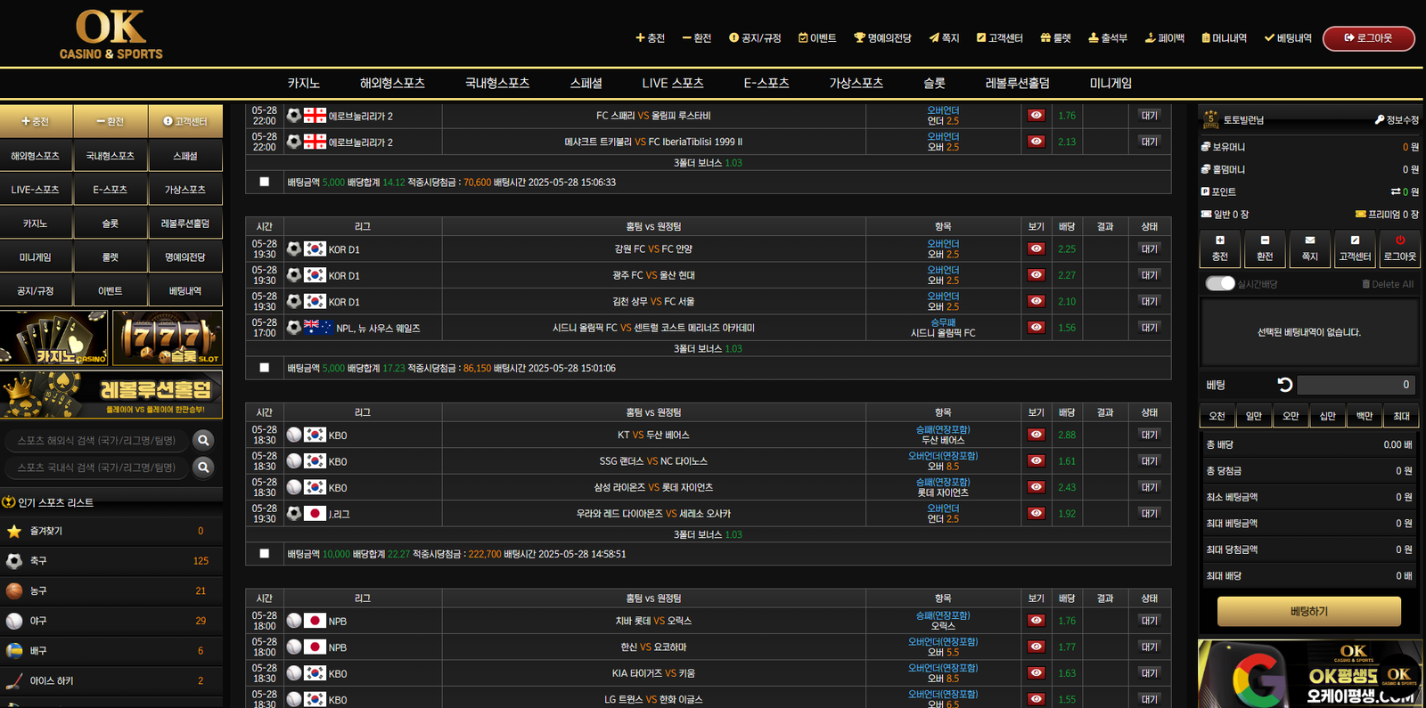Screen dimensions: 1426x708
Task: Select 미니게임 in the main navigation bar
Action: click(x=1110, y=83)
